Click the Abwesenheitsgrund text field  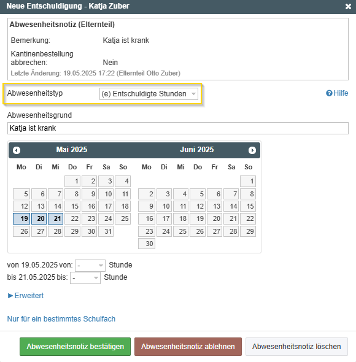point(178,128)
